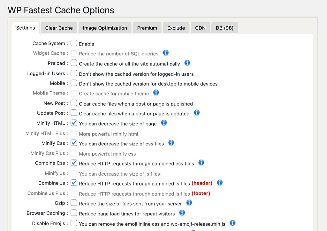Open info icon for Gzip option
Viewport: 327px width, 231px height.
coord(189,203)
